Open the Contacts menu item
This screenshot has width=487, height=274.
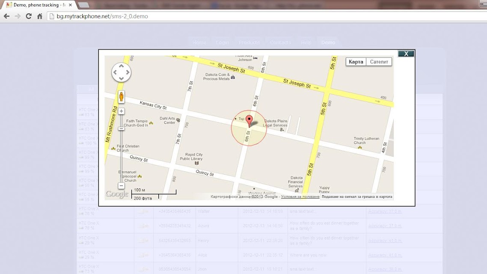(280, 42)
